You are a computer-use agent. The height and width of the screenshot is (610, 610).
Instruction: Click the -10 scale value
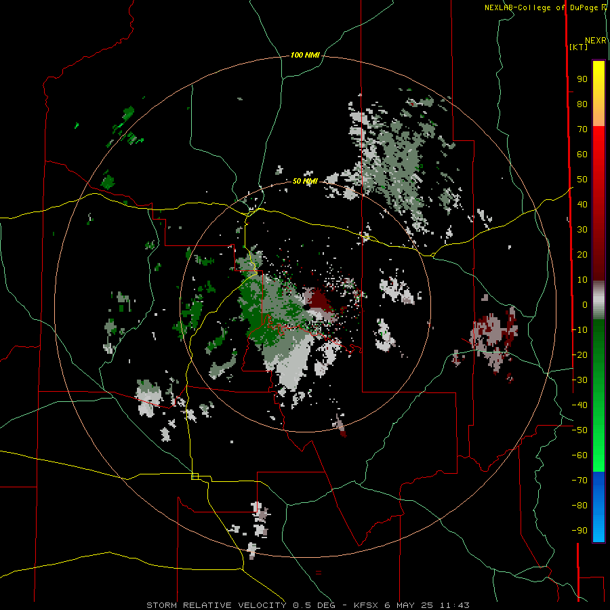point(579,330)
